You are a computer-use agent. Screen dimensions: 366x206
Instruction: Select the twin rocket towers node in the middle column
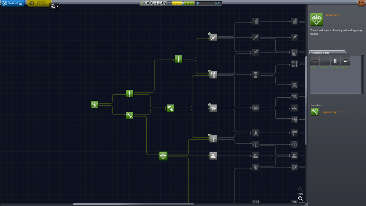[x=256, y=21]
